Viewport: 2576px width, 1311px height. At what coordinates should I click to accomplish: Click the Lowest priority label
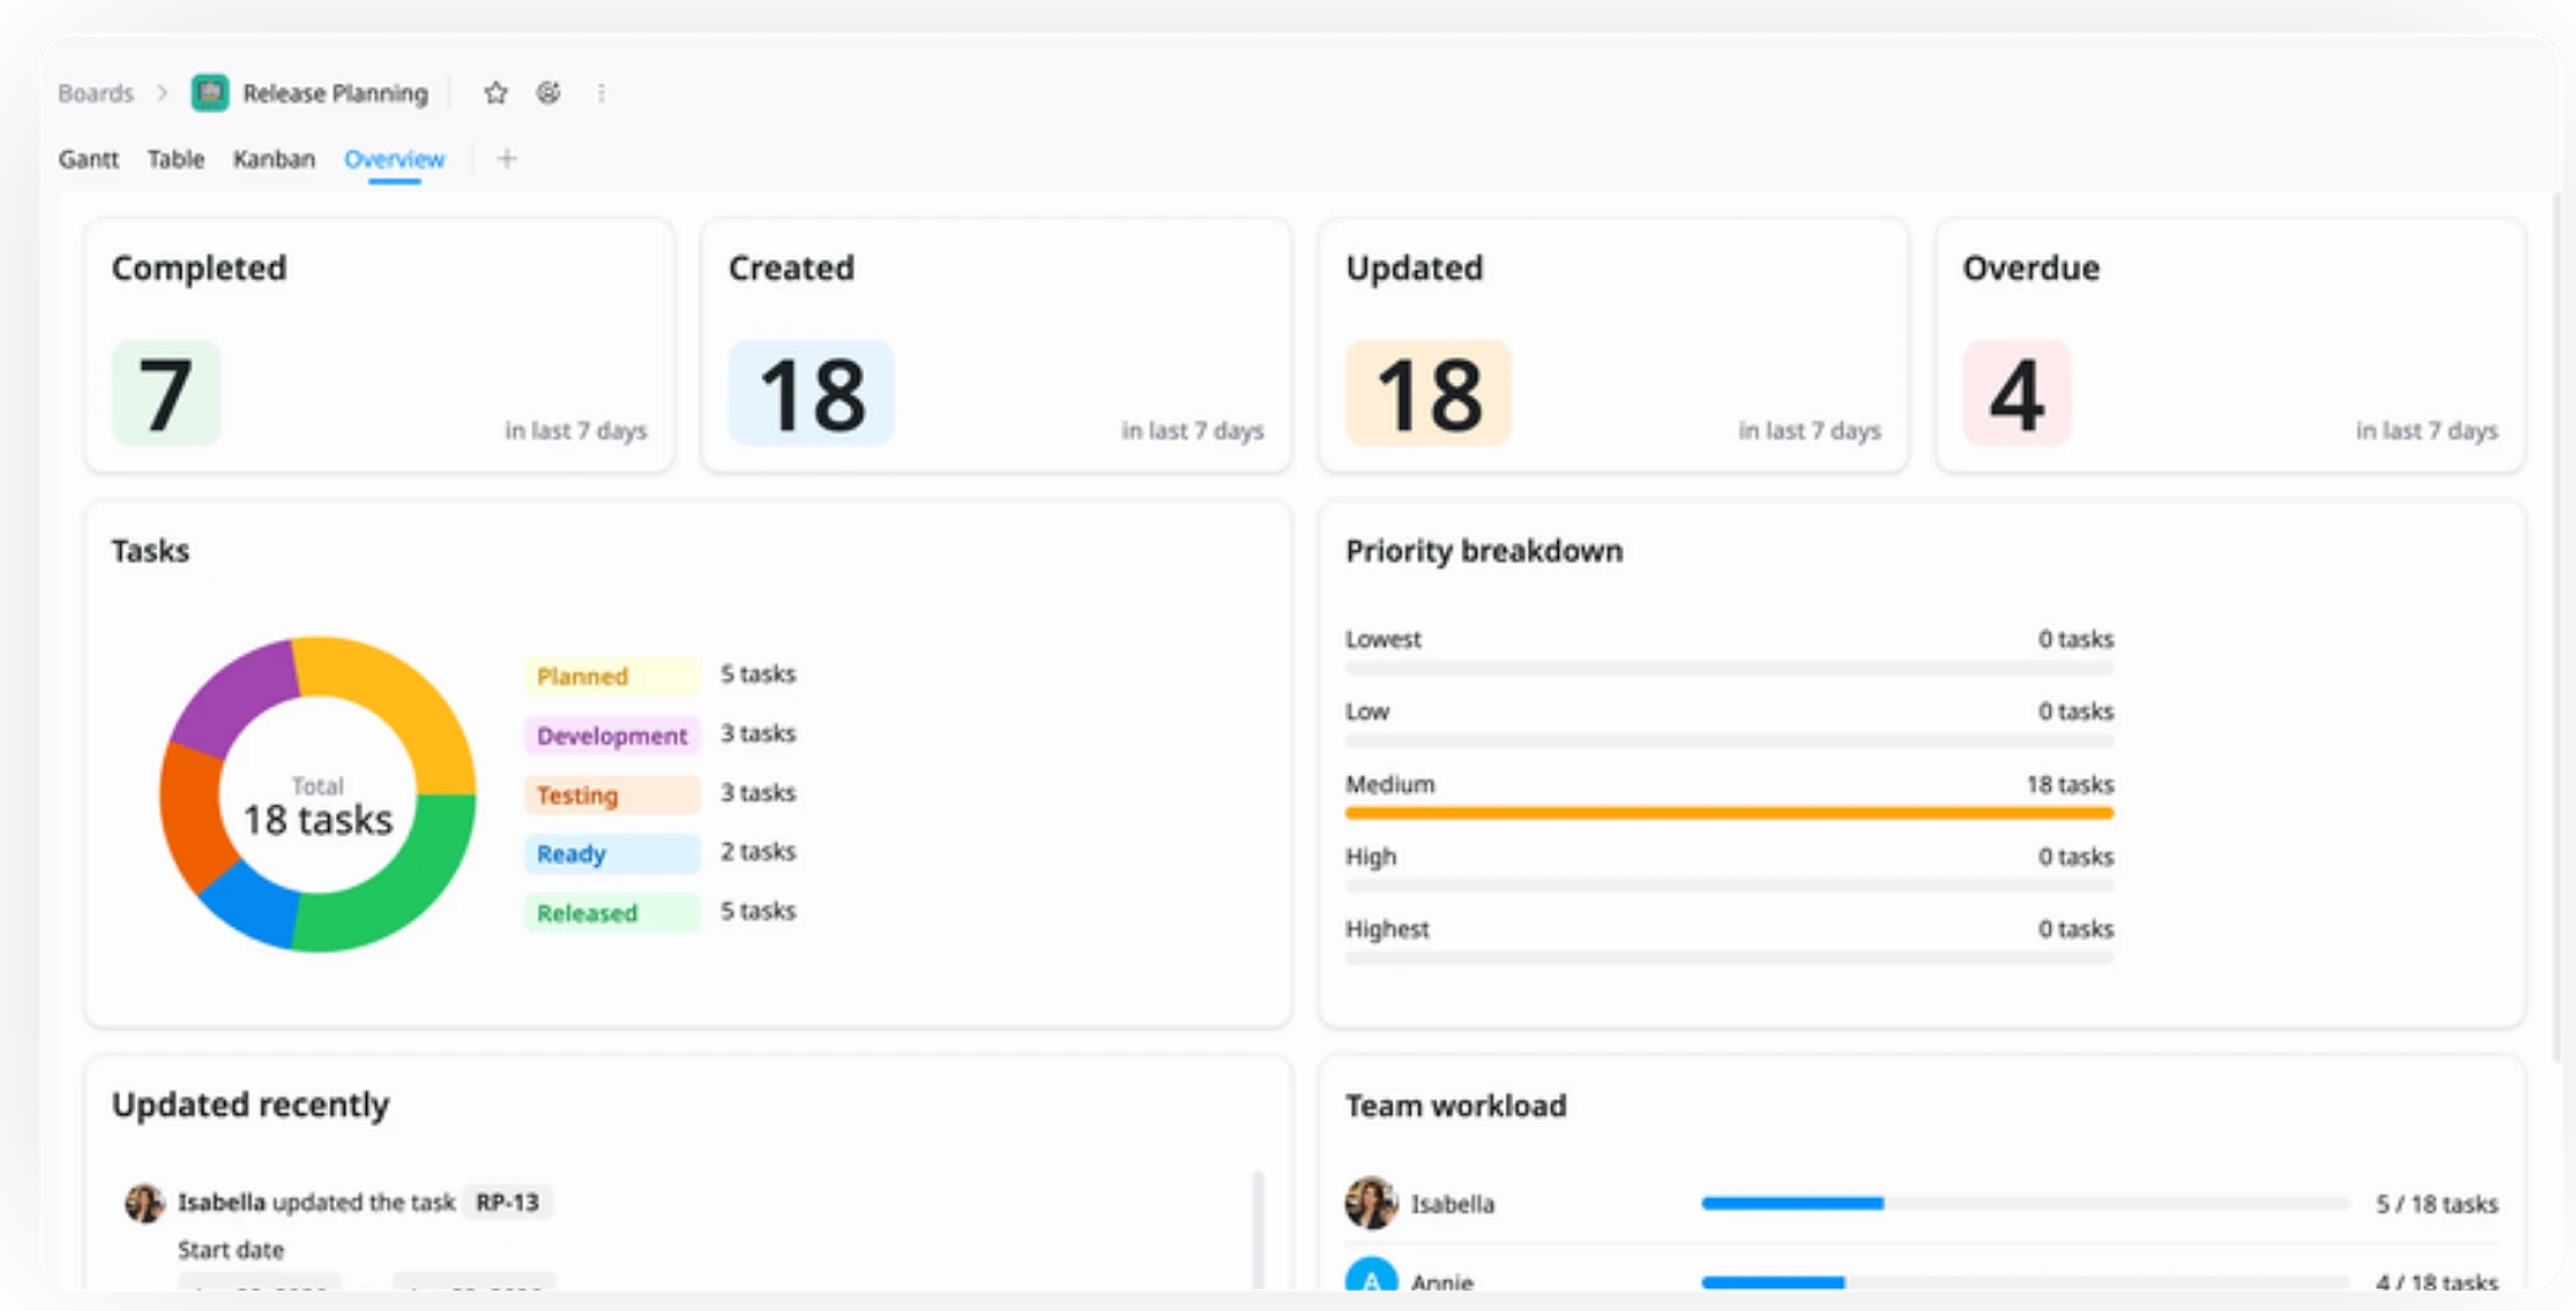point(1383,639)
